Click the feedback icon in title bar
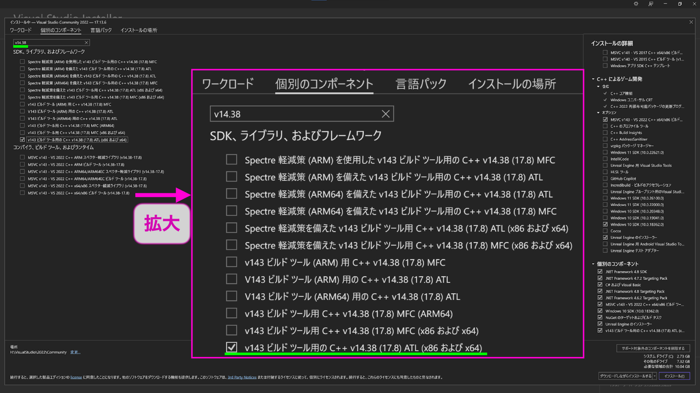700x393 pixels. (651, 4)
